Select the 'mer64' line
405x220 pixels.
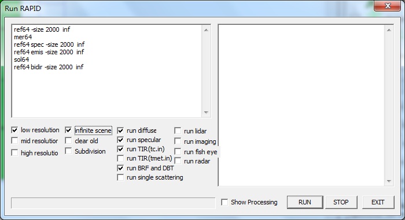coord(23,37)
